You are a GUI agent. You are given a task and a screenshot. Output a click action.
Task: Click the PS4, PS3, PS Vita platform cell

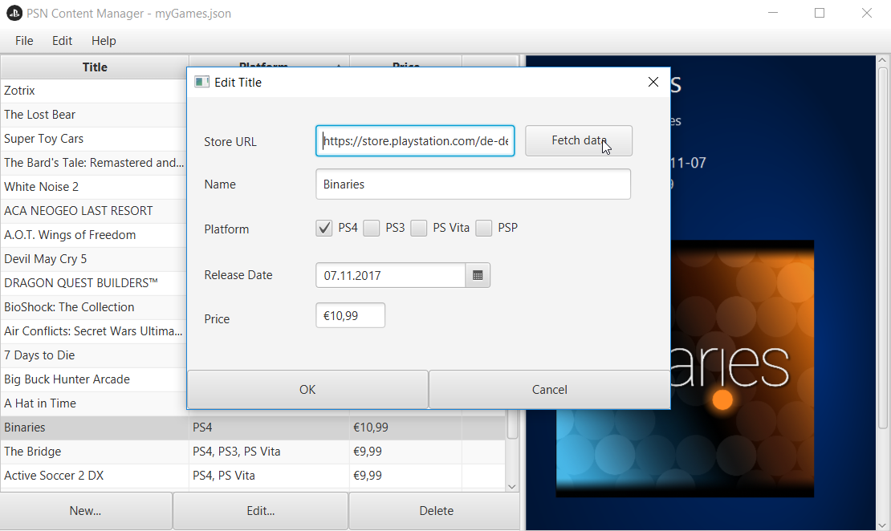pyautogui.click(x=269, y=452)
